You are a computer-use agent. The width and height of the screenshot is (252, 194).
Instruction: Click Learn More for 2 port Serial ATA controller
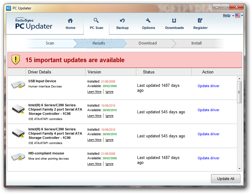pyautogui.click(x=94, y=116)
